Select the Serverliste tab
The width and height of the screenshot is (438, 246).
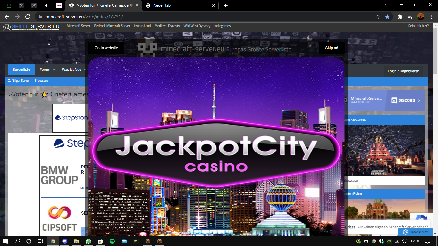coord(21,70)
